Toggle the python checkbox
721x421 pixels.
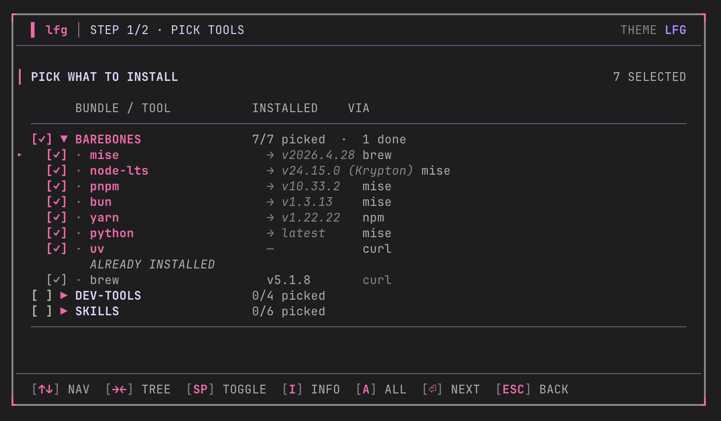click(57, 233)
